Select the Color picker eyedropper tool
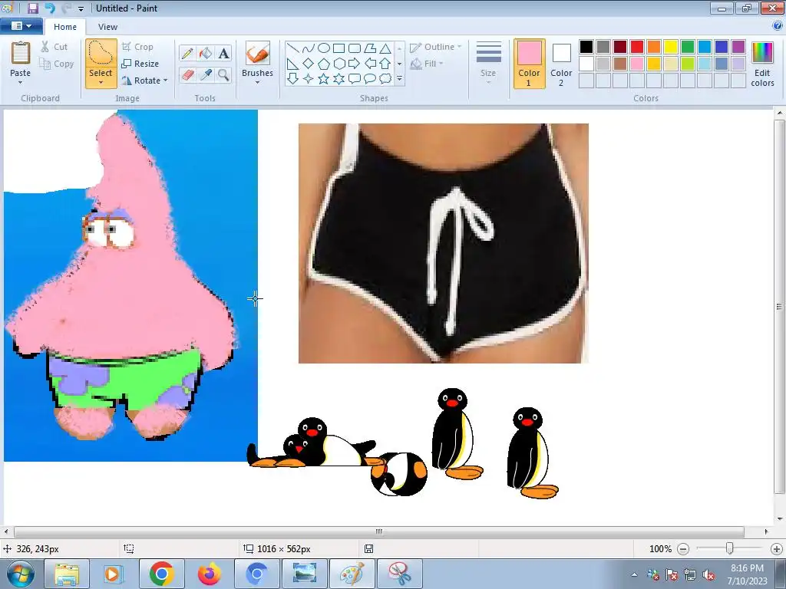786x589 pixels. [x=206, y=74]
